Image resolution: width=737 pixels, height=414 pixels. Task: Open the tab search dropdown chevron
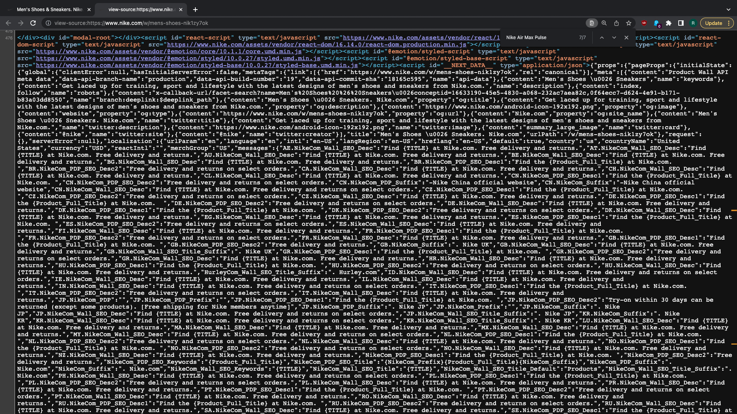coord(728,10)
